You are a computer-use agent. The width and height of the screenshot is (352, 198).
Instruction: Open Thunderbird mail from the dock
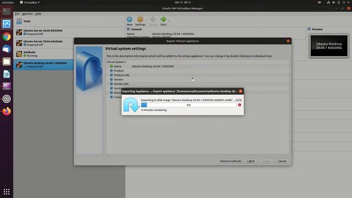click(7, 49)
